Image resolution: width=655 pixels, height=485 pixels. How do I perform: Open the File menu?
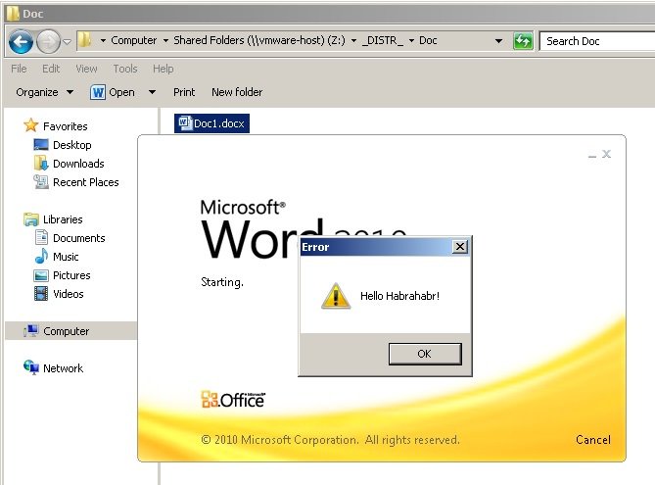click(x=19, y=69)
